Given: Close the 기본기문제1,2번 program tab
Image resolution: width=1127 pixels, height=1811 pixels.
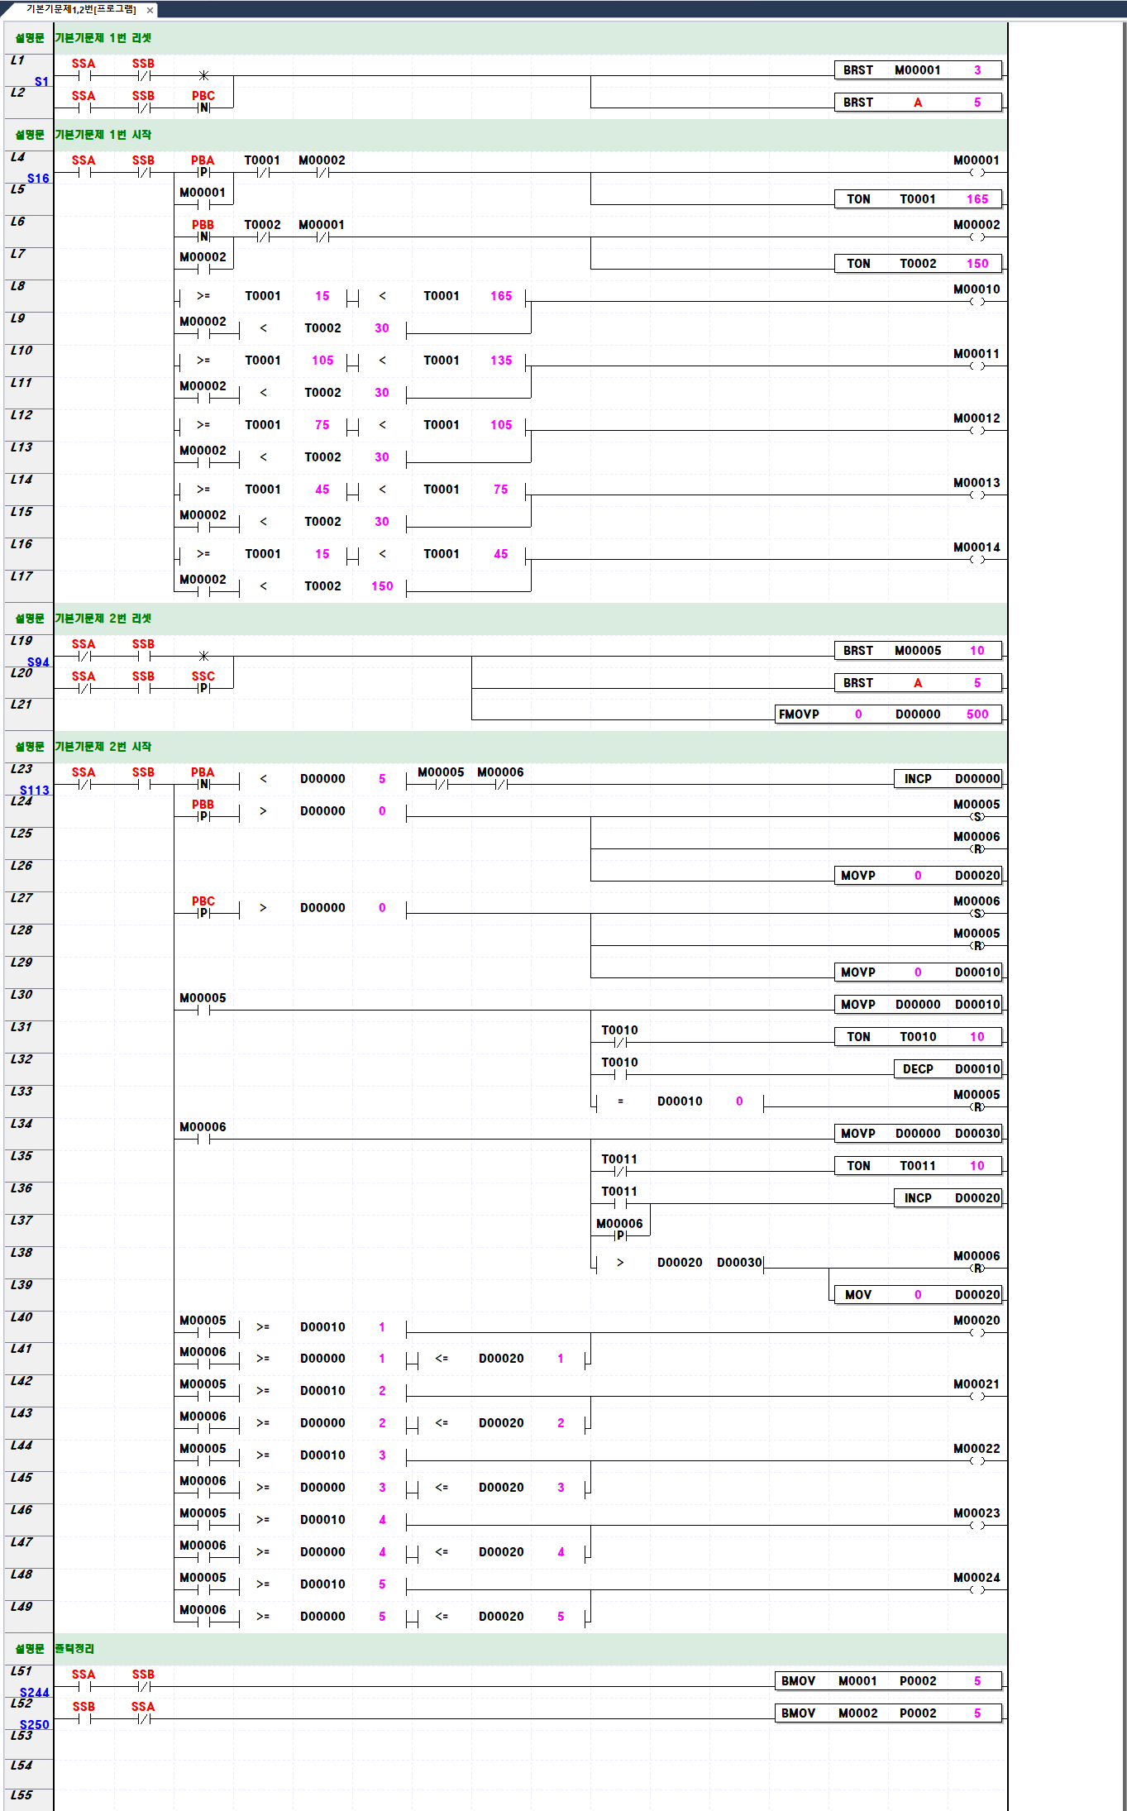Looking at the screenshot, I should tap(150, 10).
